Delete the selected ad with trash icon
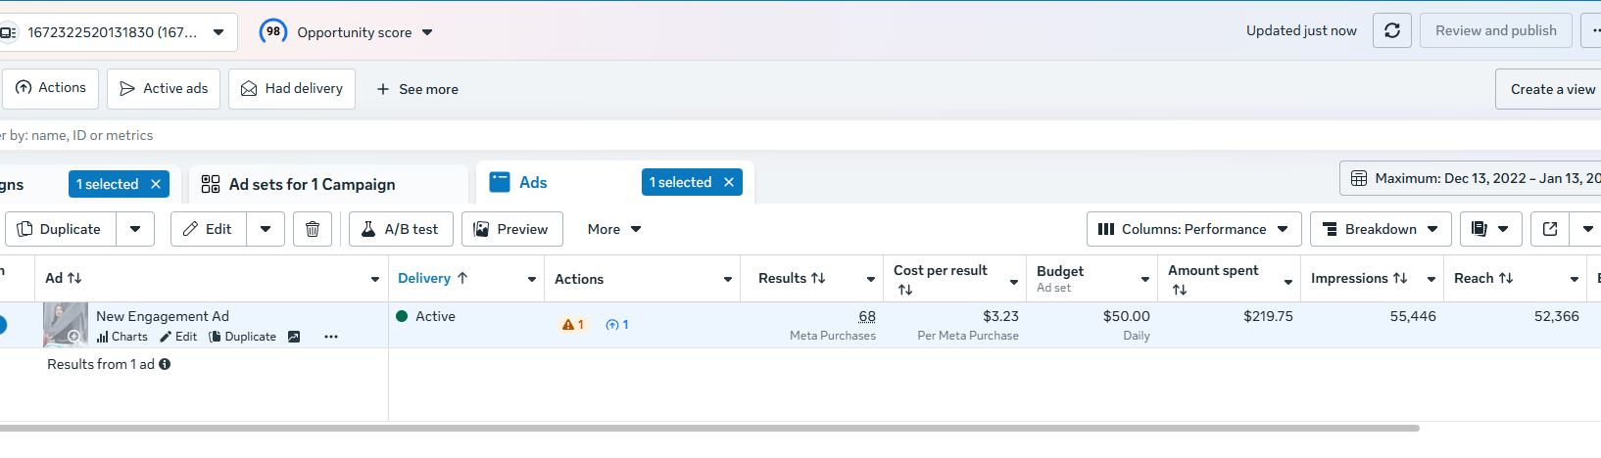The height and width of the screenshot is (458, 1601). (x=313, y=229)
